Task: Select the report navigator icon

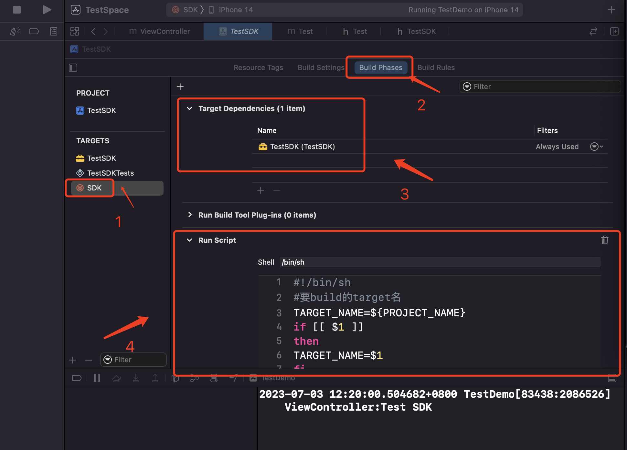Action: tap(54, 31)
